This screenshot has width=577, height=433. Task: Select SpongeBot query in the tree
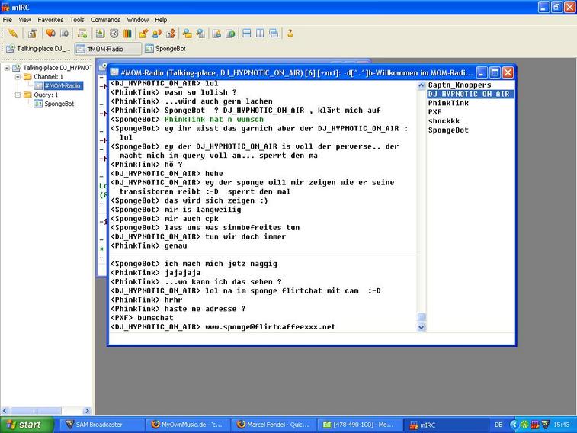point(59,104)
